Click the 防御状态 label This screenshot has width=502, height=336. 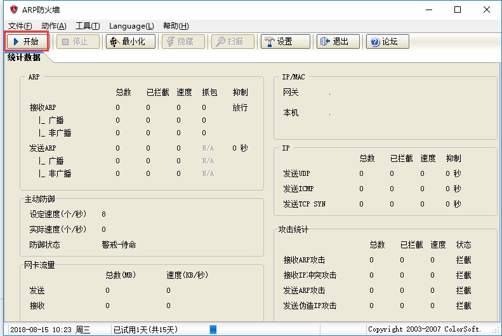coord(44,245)
